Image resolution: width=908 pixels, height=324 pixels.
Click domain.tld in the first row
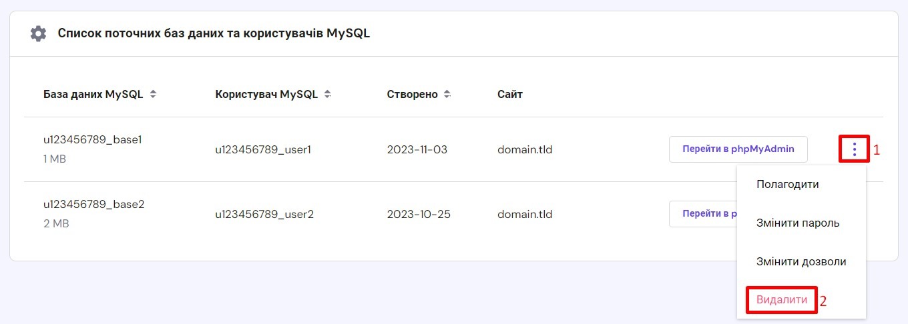point(525,150)
